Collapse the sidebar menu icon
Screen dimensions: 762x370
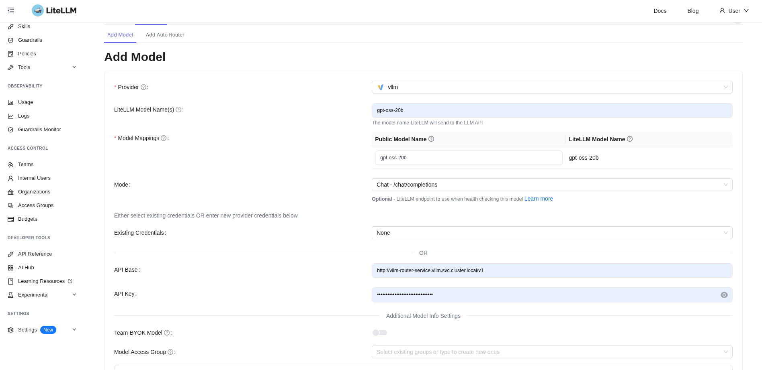[x=11, y=10]
